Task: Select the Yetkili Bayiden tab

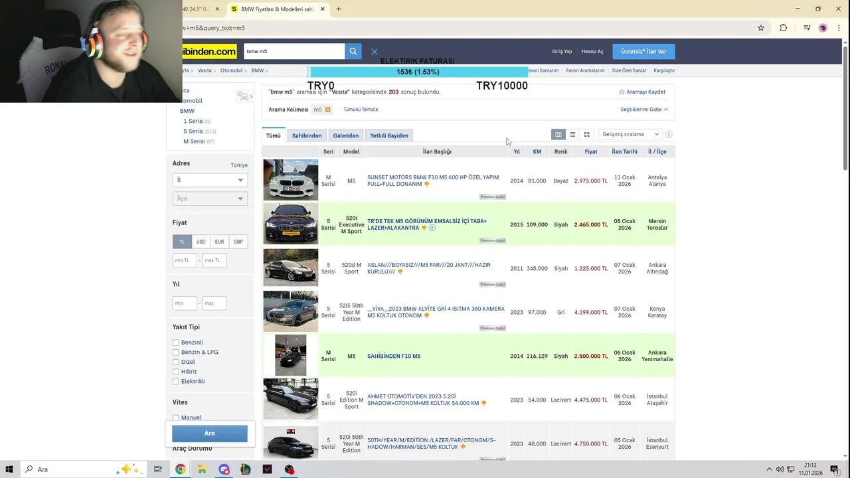Action: click(x=389, y=135)
